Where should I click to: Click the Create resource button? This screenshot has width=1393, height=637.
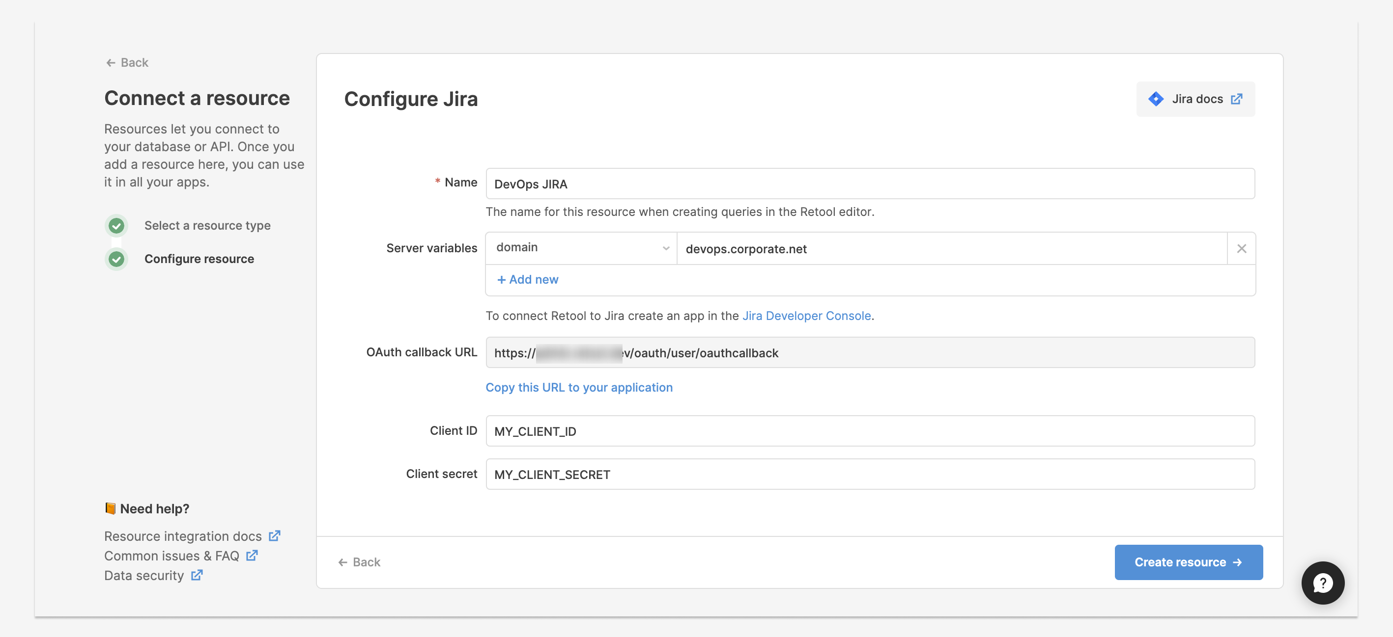tap(1189, 562)
